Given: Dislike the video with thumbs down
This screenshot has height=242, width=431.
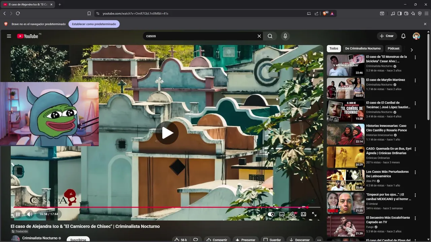Looking at the screenshot, I should click(196, 240).
